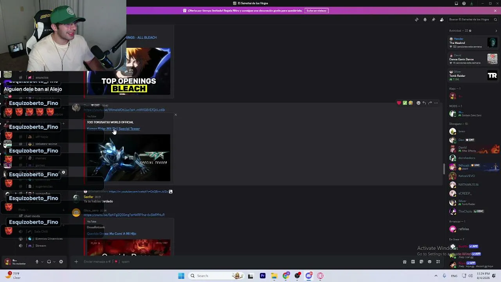The width and height of the screenshot is (501, 282).
Task: Open the apps launcher icon in message bar
Action: pos(438,262)
